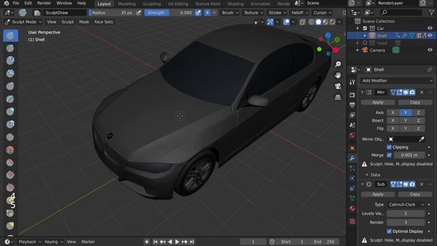
Task: Click the End frame 250 field
Action: 324,242
